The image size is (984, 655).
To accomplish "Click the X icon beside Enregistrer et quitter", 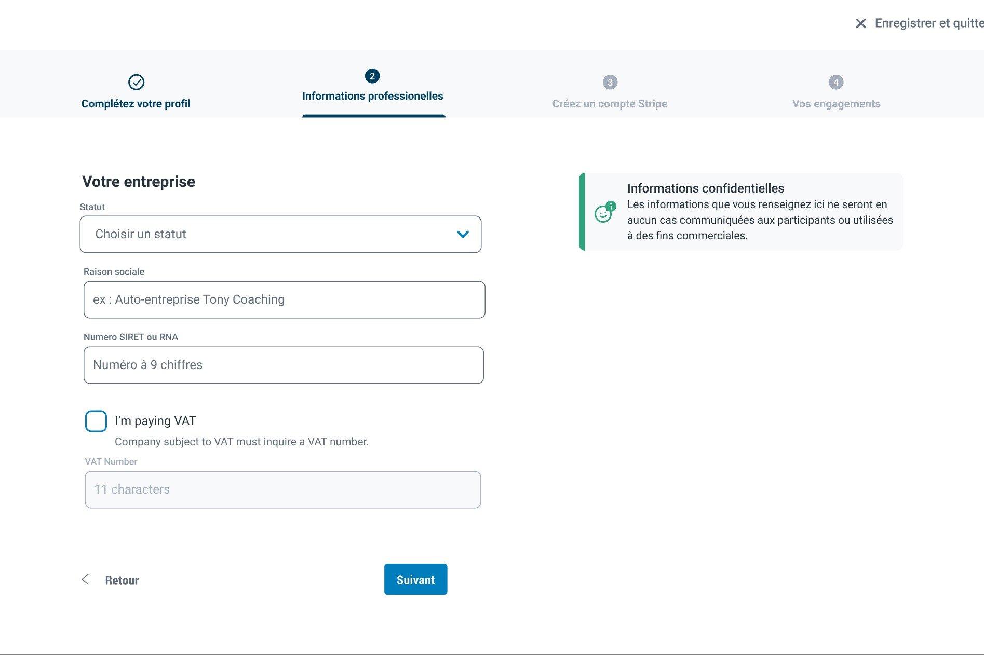I will pos(860,23).
